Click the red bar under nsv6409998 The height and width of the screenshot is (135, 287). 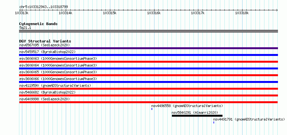tap(148, 102)
